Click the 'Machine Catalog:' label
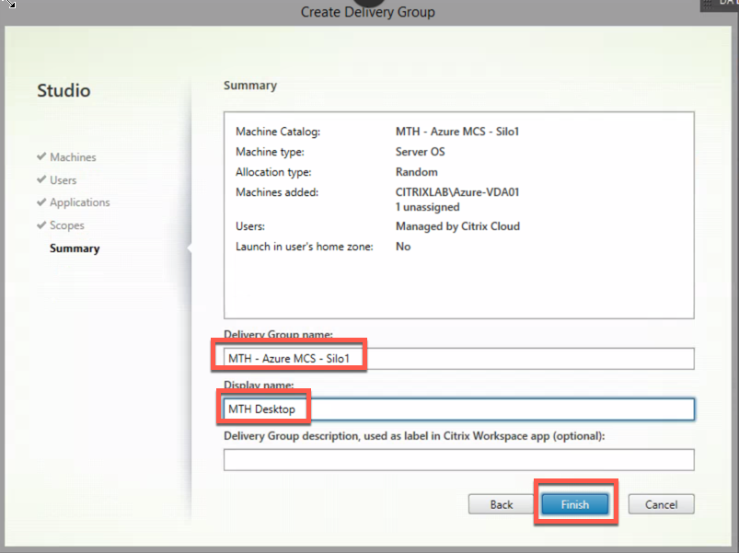This screenshot has height=553, width=739. [278, 132]
